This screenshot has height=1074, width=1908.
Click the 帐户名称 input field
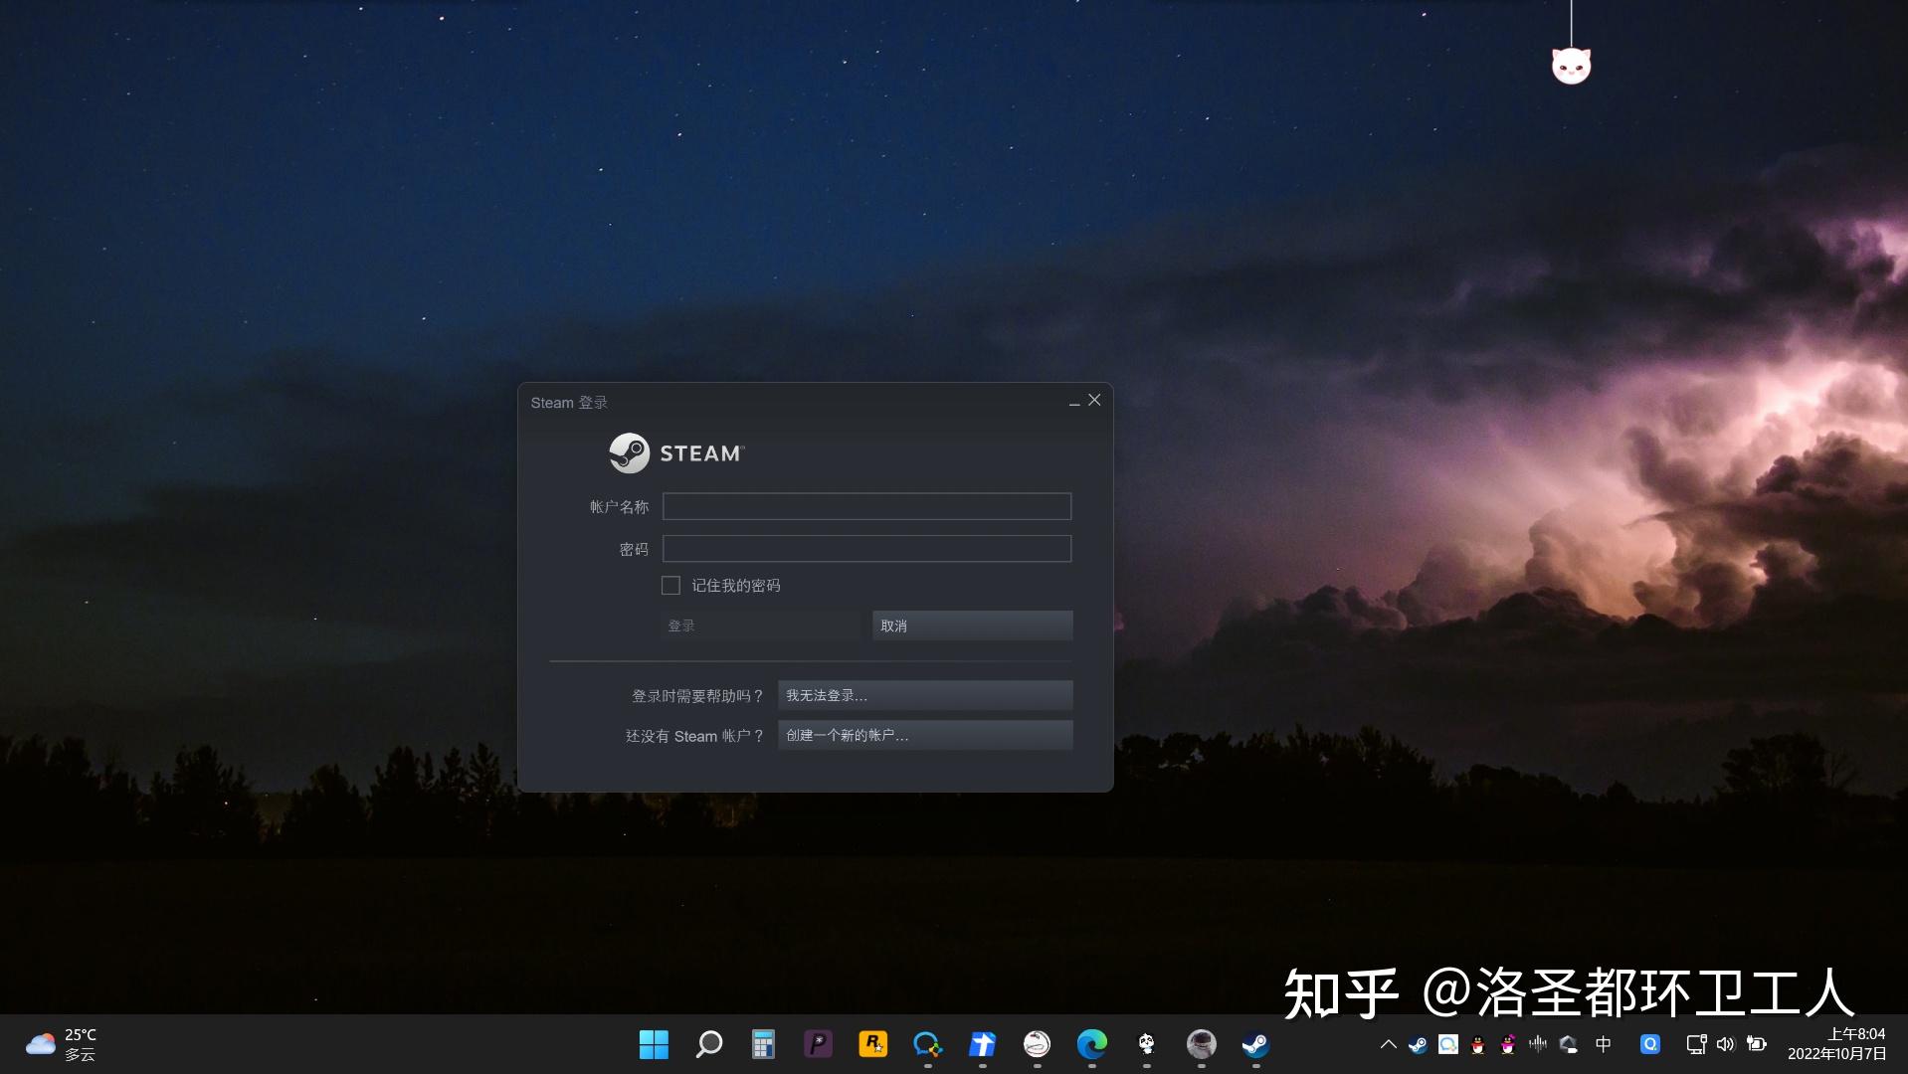click(866, 506)
